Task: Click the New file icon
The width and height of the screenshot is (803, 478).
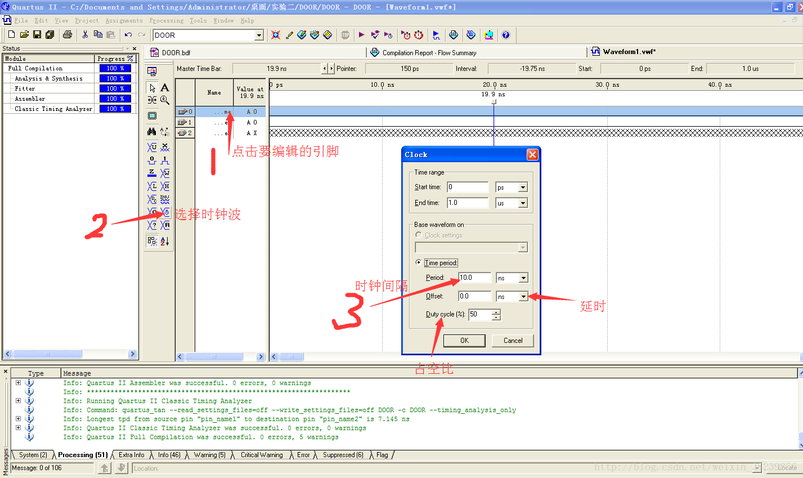Action: (x=11, y=35)
